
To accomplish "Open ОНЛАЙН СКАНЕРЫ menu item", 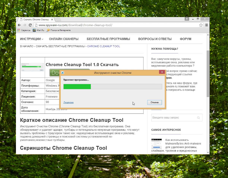I will [64, 39].
